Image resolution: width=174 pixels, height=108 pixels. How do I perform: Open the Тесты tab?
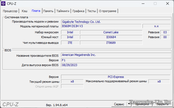point(91,11)
